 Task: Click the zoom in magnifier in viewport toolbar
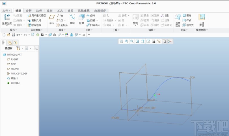point(126,41)
